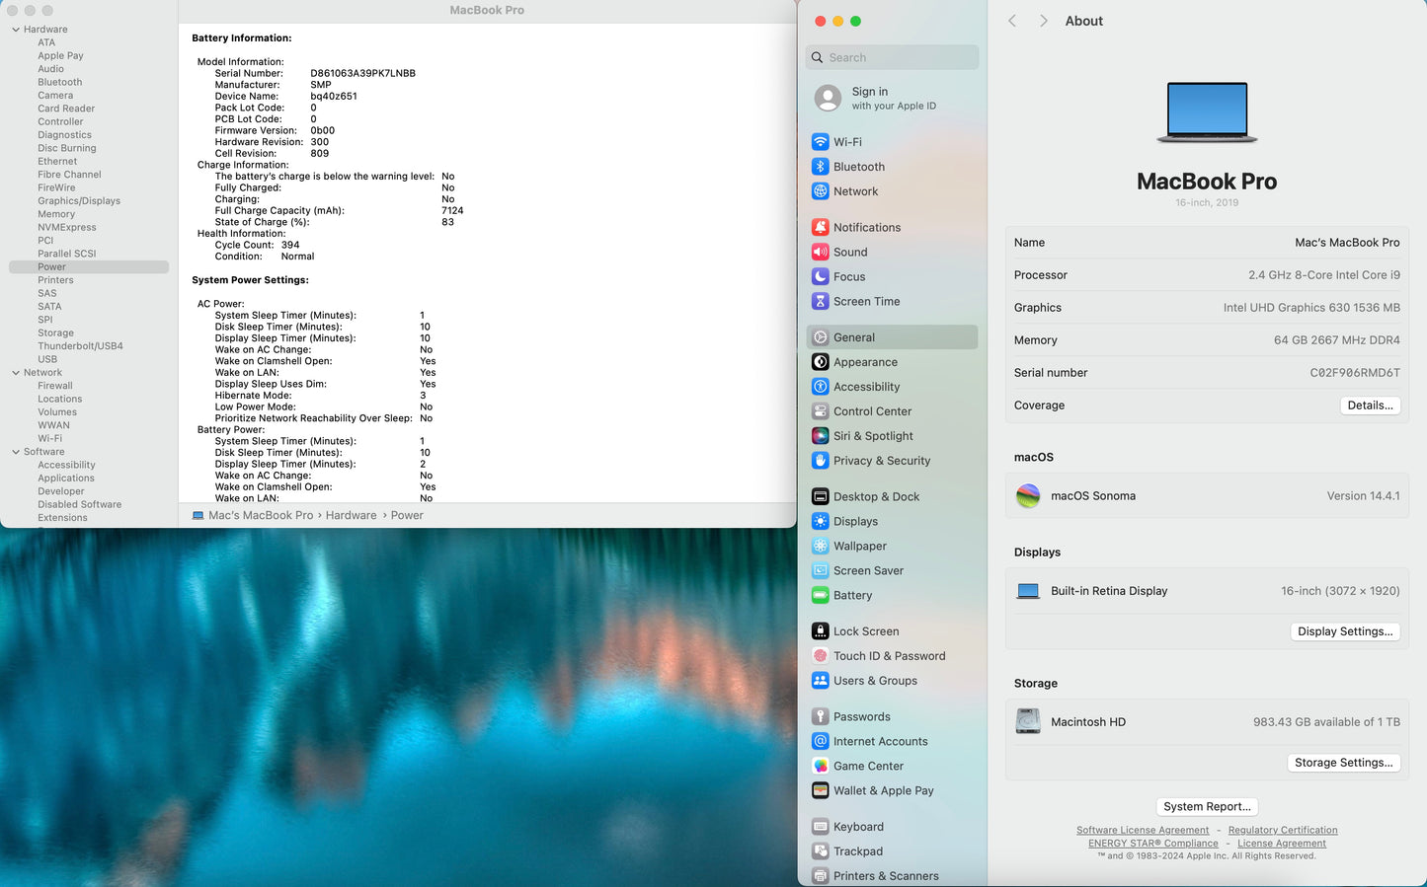Viewport: 1427px width, 887px height.
Task: Select the Displays sun icon
Action: [x=820, y=521]
